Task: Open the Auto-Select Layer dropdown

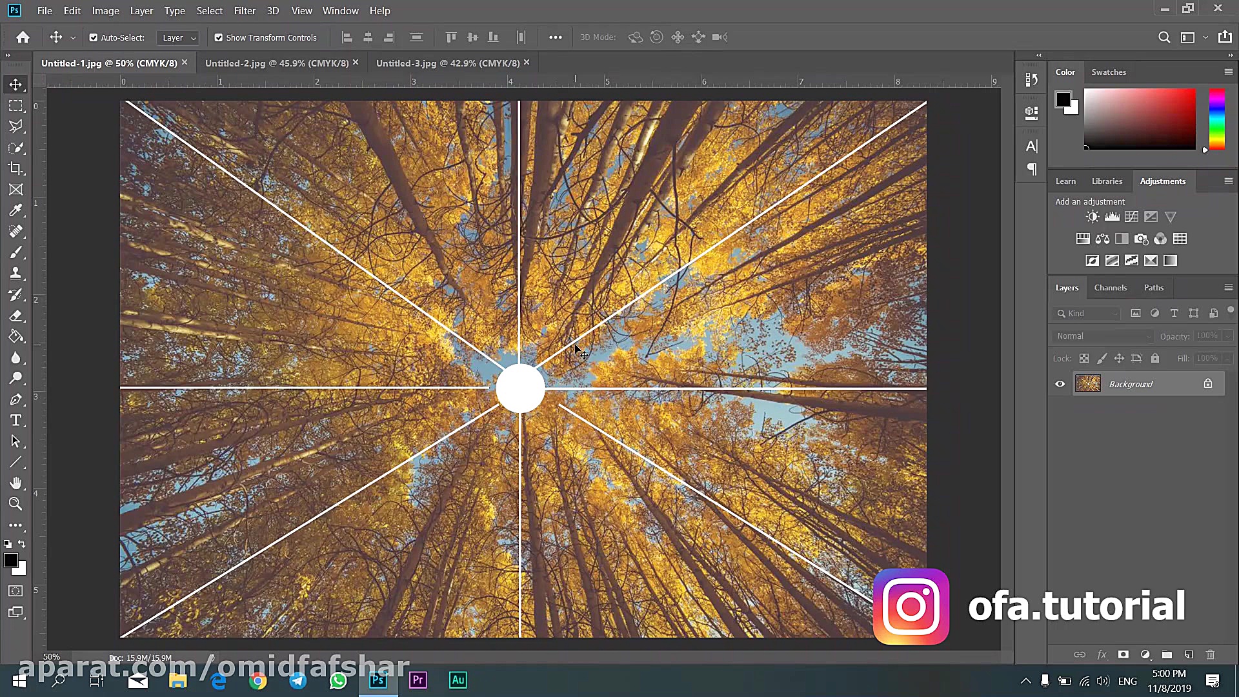Action: tap(178, 38)
